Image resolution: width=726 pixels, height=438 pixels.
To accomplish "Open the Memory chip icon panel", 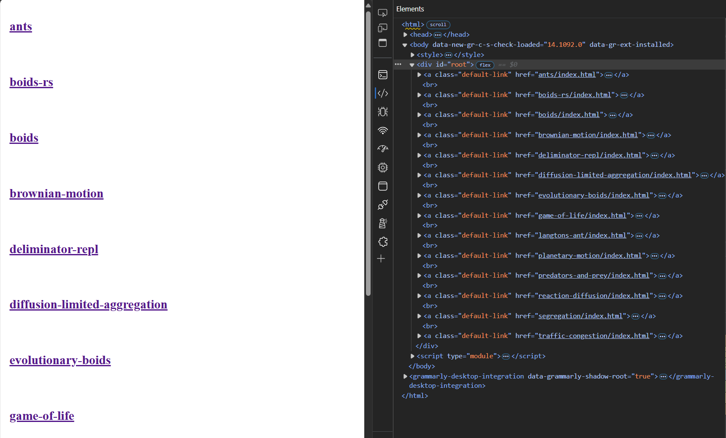I will click(382, 168).
